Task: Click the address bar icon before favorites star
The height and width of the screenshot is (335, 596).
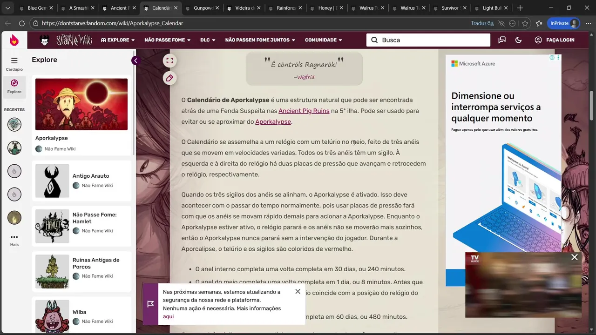Action: [513, 23]
